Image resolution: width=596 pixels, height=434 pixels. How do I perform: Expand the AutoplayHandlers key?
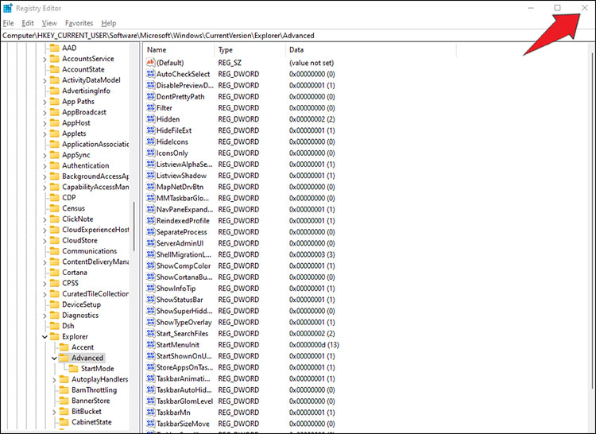point(54,380)
